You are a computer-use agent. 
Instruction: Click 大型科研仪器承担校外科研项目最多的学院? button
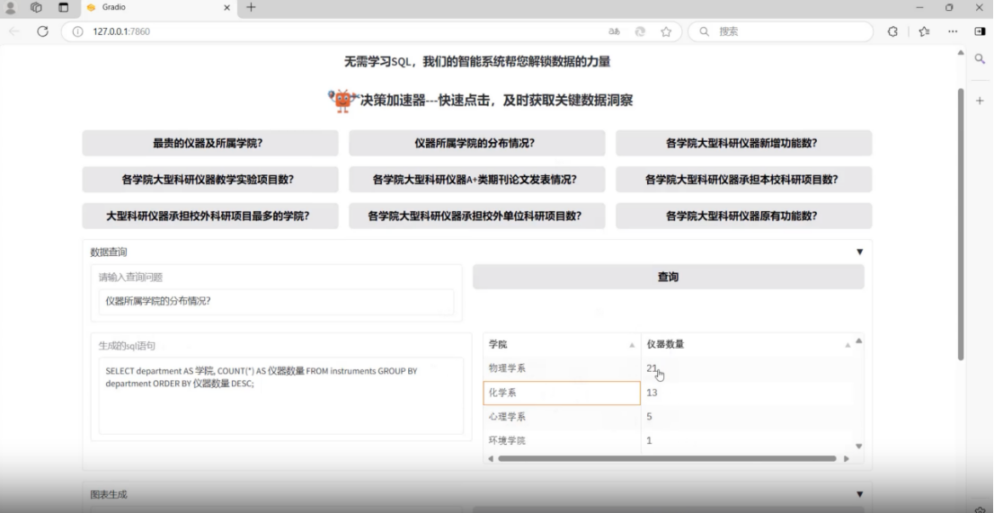point(209,216)
